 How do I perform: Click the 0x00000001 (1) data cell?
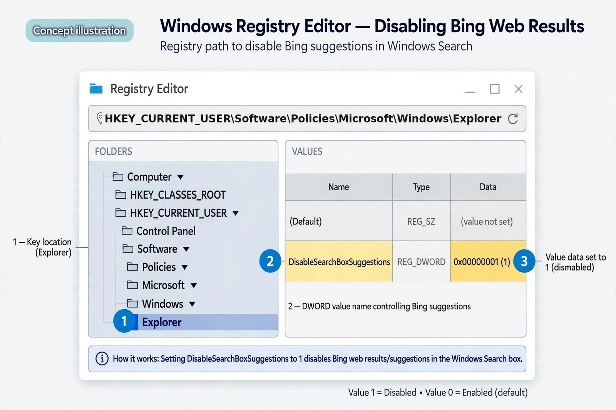pyautogui.click(x=488, y=262)
